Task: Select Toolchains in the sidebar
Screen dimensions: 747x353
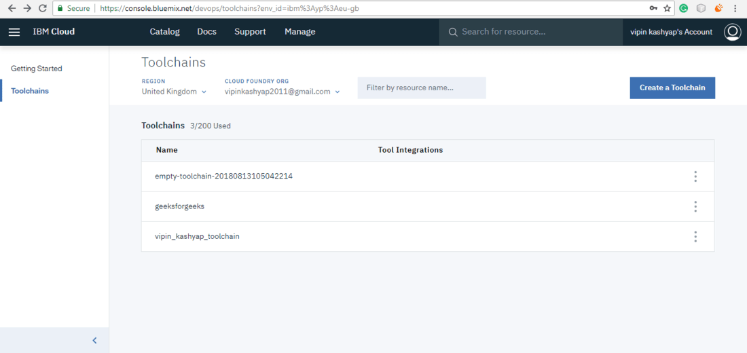Action: click(x=30, y=90)
